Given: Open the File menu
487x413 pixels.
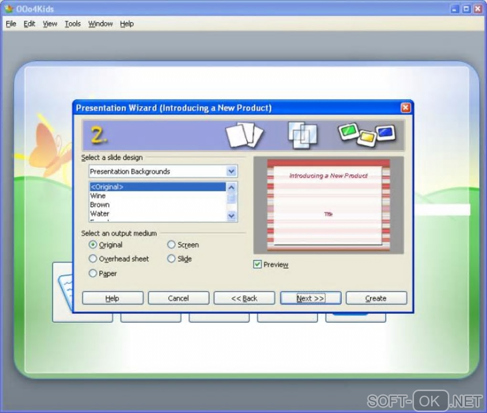Looking at the screenshot, I should pos(11,23).
